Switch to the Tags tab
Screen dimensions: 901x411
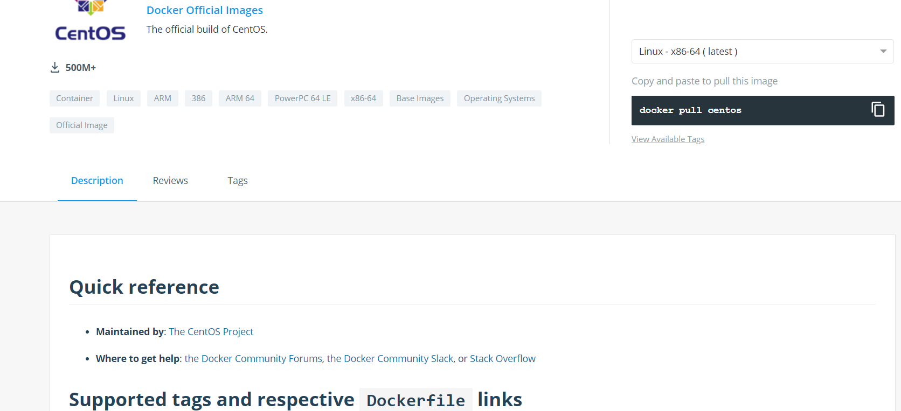(x=238, y=181)
